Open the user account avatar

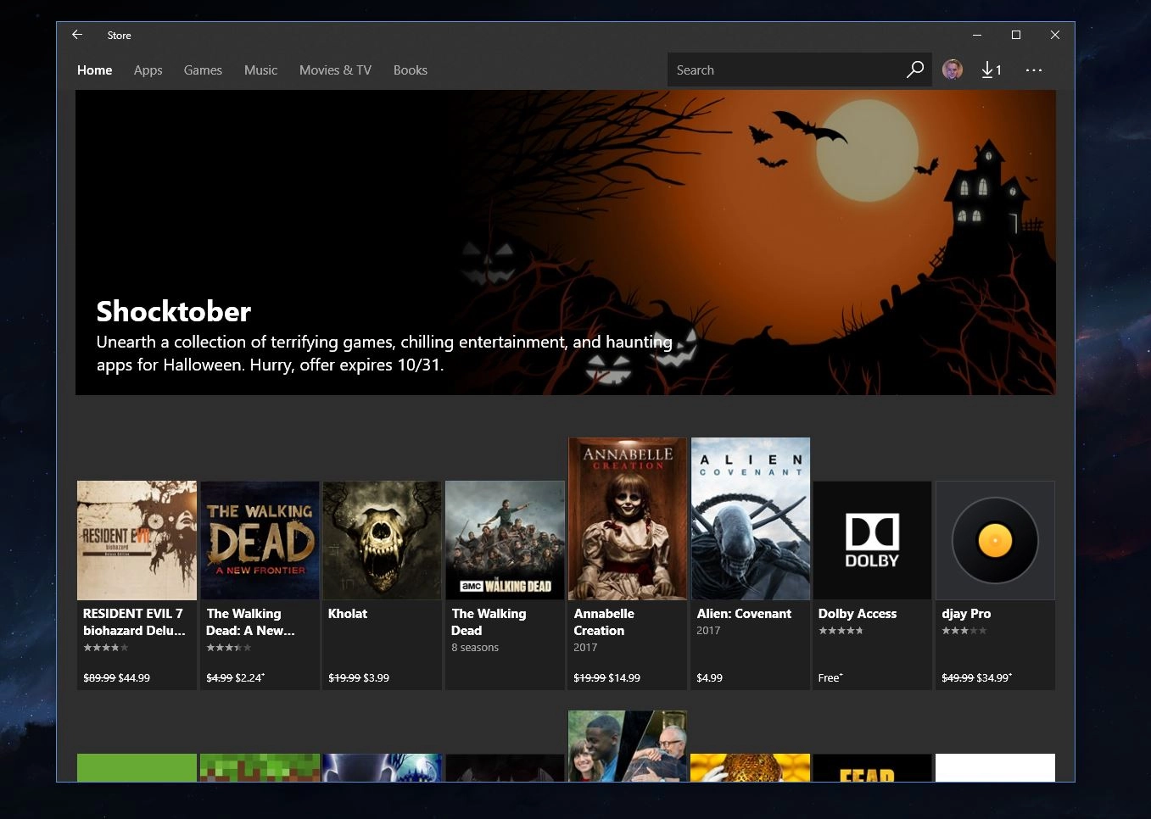(x=953, y=70)
